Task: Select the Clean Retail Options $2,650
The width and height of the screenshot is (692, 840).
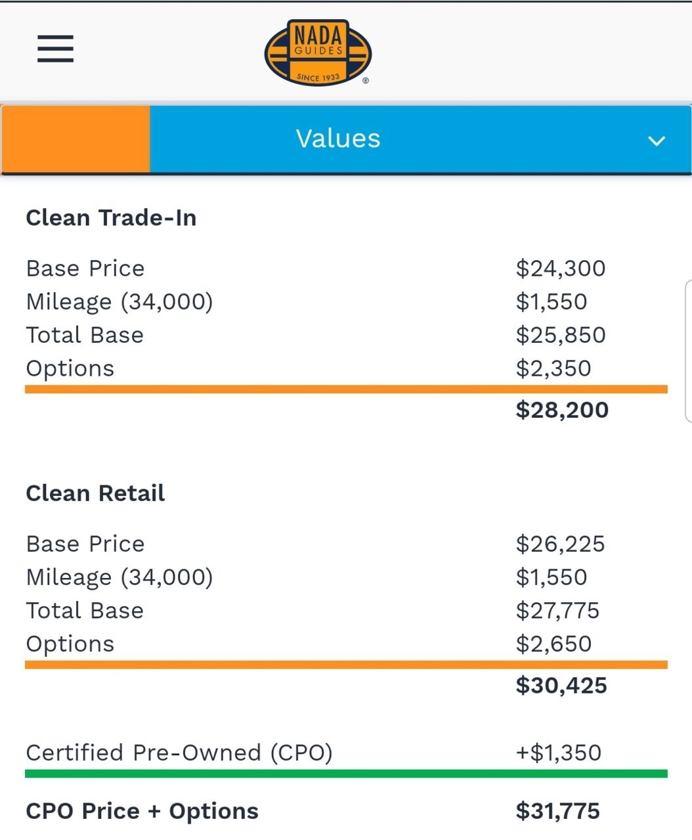Action: [553, 644]
